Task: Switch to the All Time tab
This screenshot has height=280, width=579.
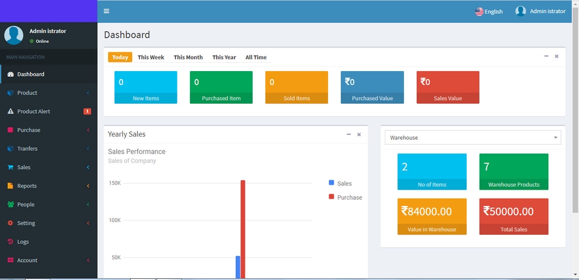Action: (x=256, y=57)
